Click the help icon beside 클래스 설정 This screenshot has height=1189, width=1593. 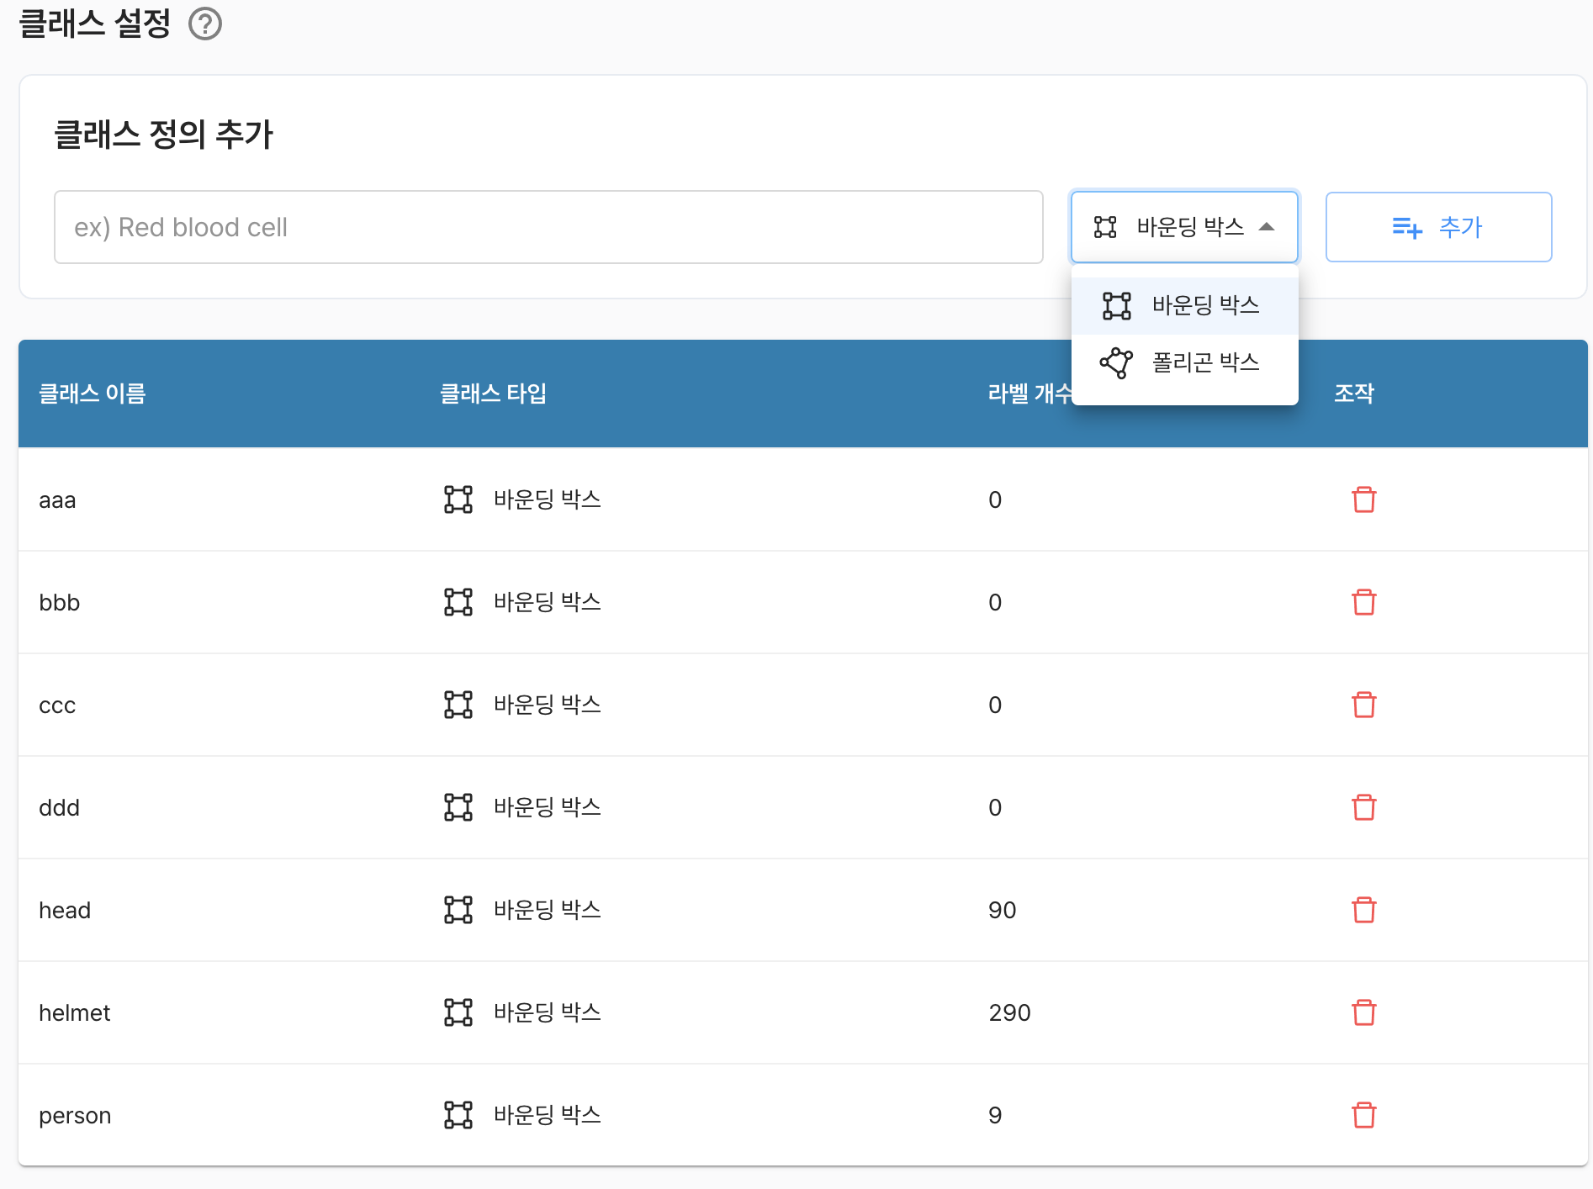(205, 24)
